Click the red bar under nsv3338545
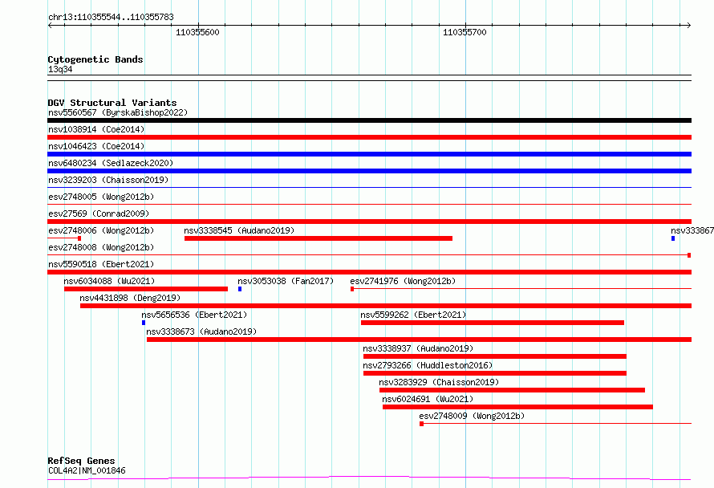The image size is (714, 488). point(318,238)
